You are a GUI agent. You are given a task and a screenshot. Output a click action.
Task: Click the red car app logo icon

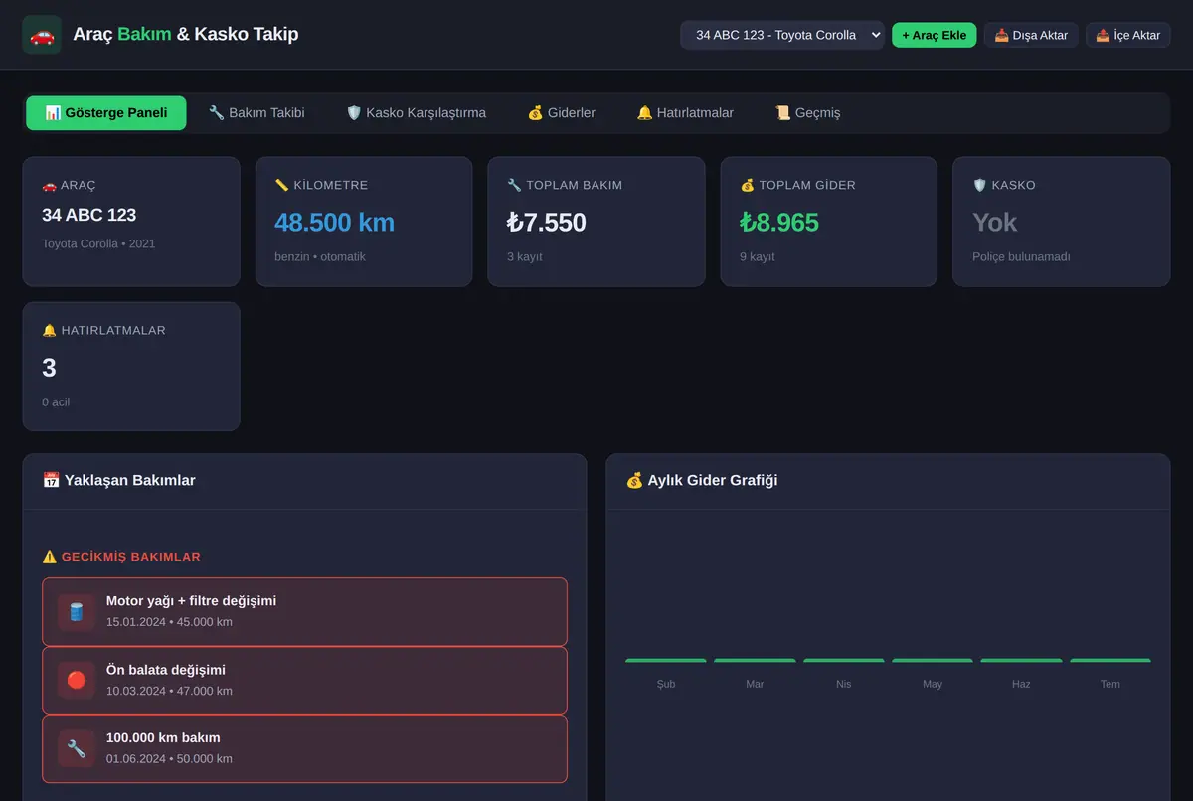click(42, 35)
